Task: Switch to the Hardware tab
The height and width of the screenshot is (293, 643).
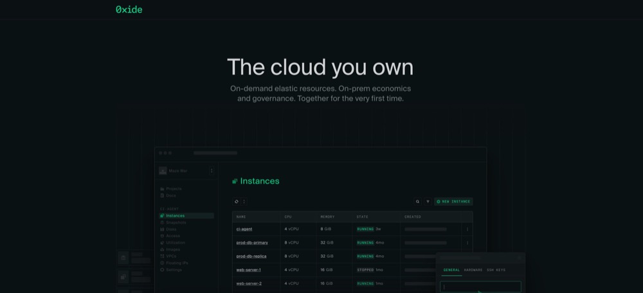Action: (x=473, y=270)
